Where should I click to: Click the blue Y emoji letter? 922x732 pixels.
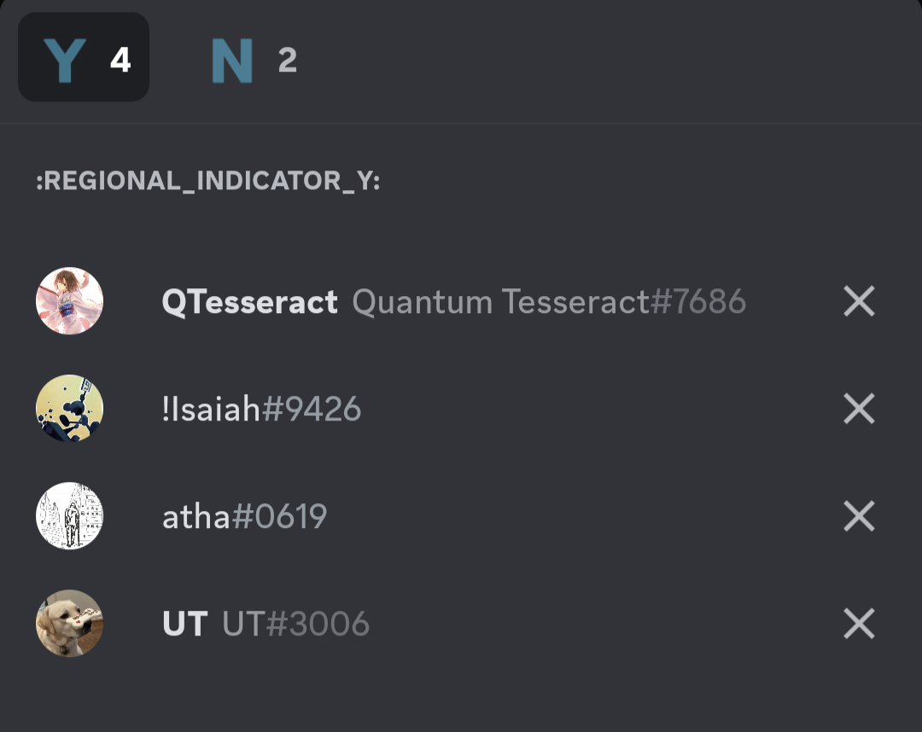click(65, 61)
